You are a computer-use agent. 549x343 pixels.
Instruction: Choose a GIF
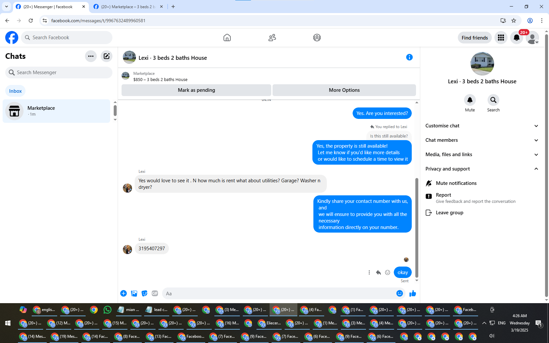[155, 293]
